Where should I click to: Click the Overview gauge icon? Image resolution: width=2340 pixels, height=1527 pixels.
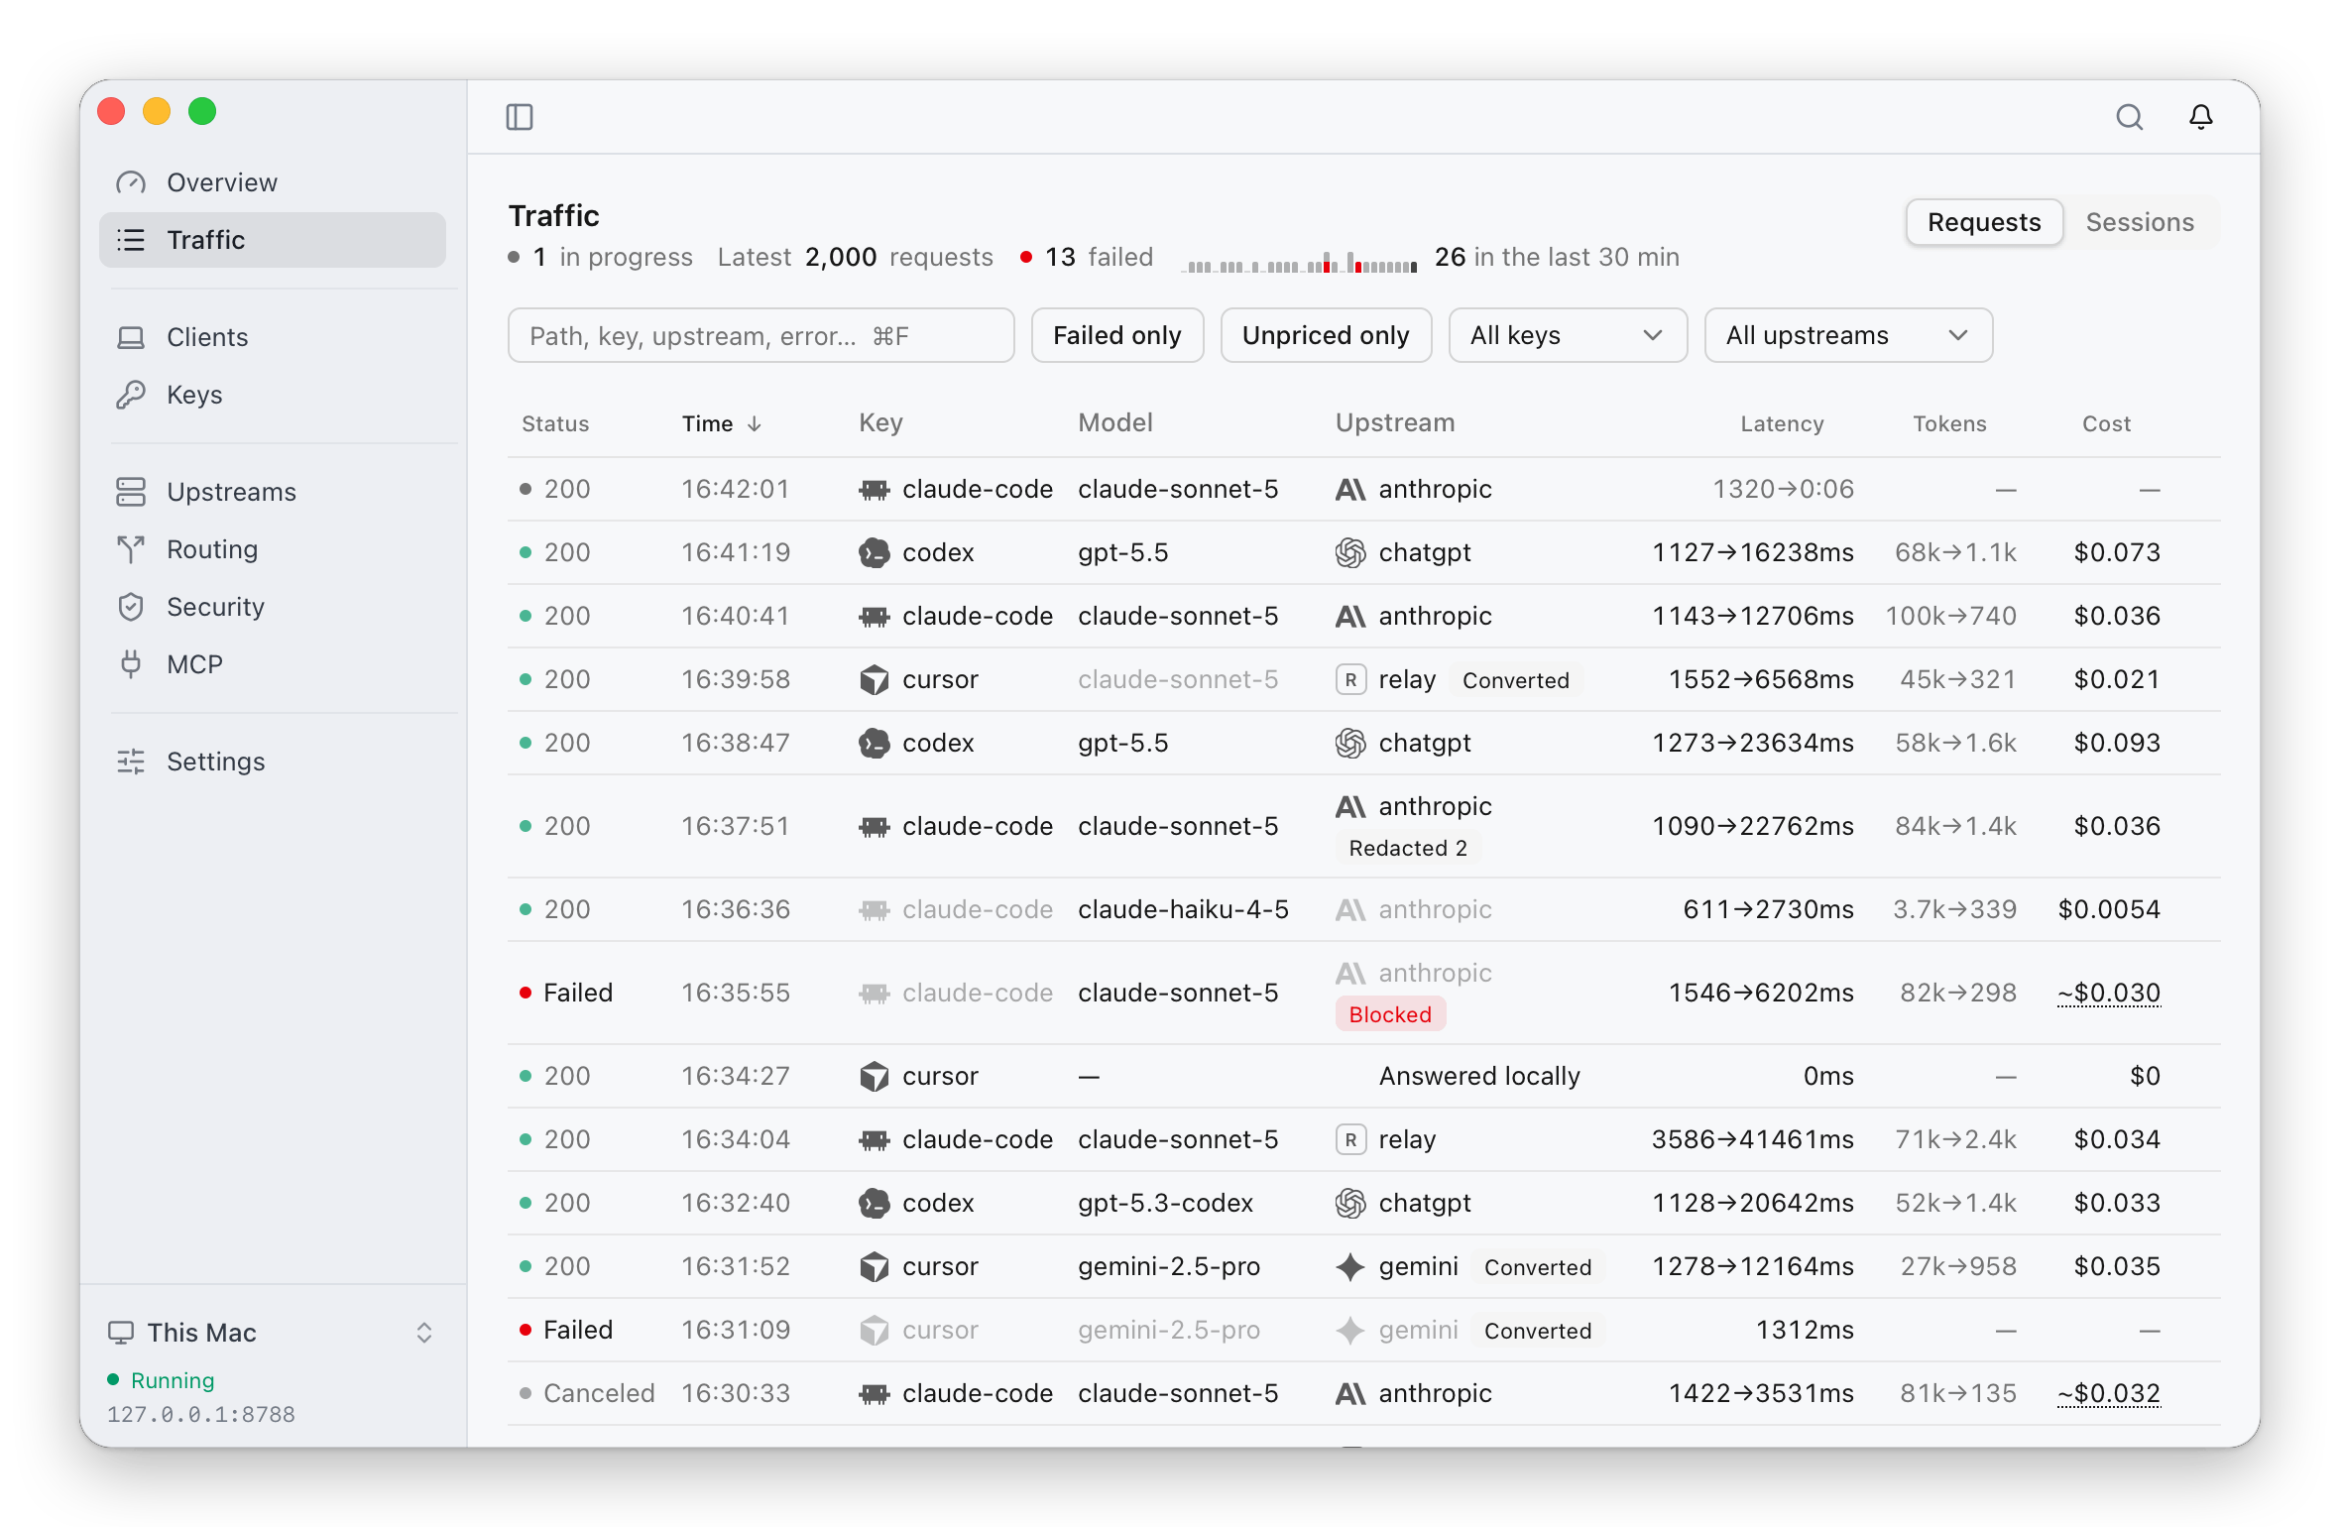pyautogui.click(x=131, y=182)
